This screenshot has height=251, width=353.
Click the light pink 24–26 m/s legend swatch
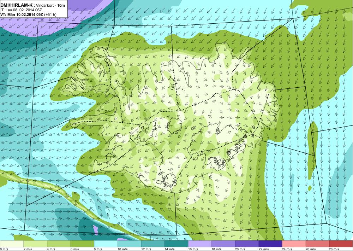[294, 244]
